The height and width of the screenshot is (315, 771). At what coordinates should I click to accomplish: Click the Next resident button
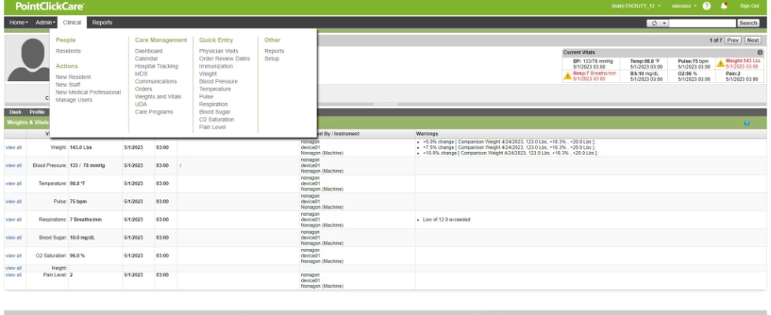coord(753,39)
